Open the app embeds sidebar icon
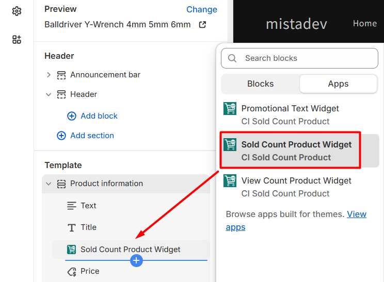Screen dimensions: 384x282 [x=17, y=40]
